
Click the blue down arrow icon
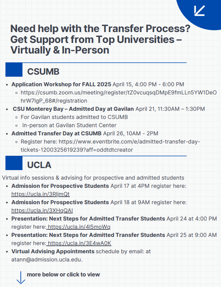[21, 277]
